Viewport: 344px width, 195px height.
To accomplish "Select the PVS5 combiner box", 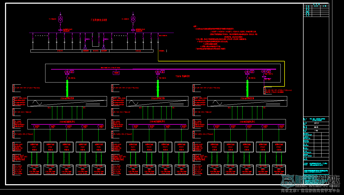I will (99, 147).
